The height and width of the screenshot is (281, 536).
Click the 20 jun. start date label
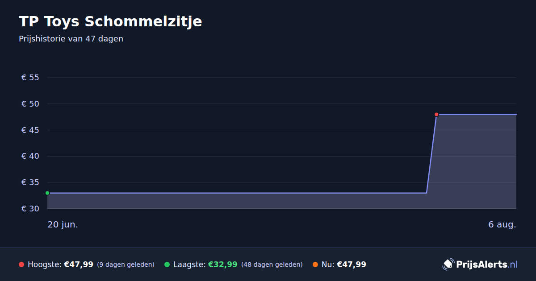pyautogui.click(x=63, y=225)
